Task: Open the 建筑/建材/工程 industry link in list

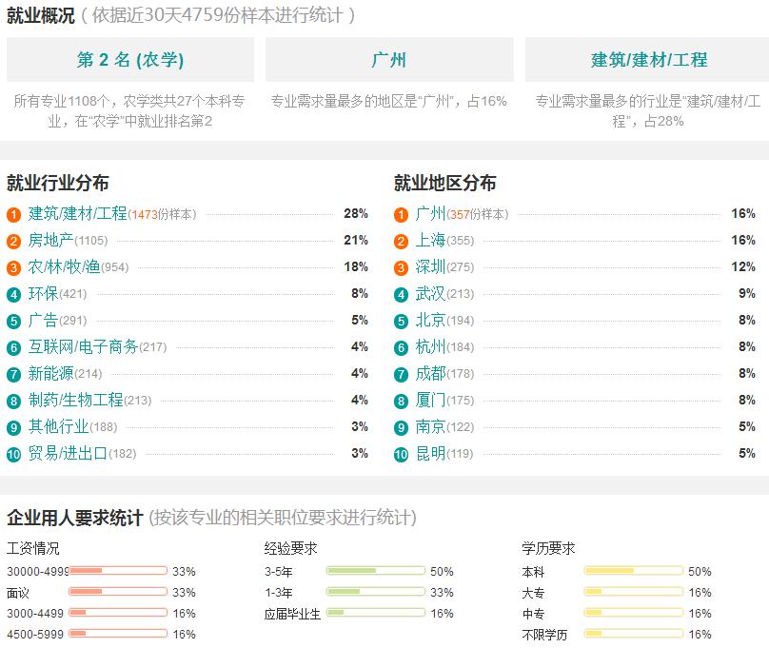Action: [x=77, y=214]
